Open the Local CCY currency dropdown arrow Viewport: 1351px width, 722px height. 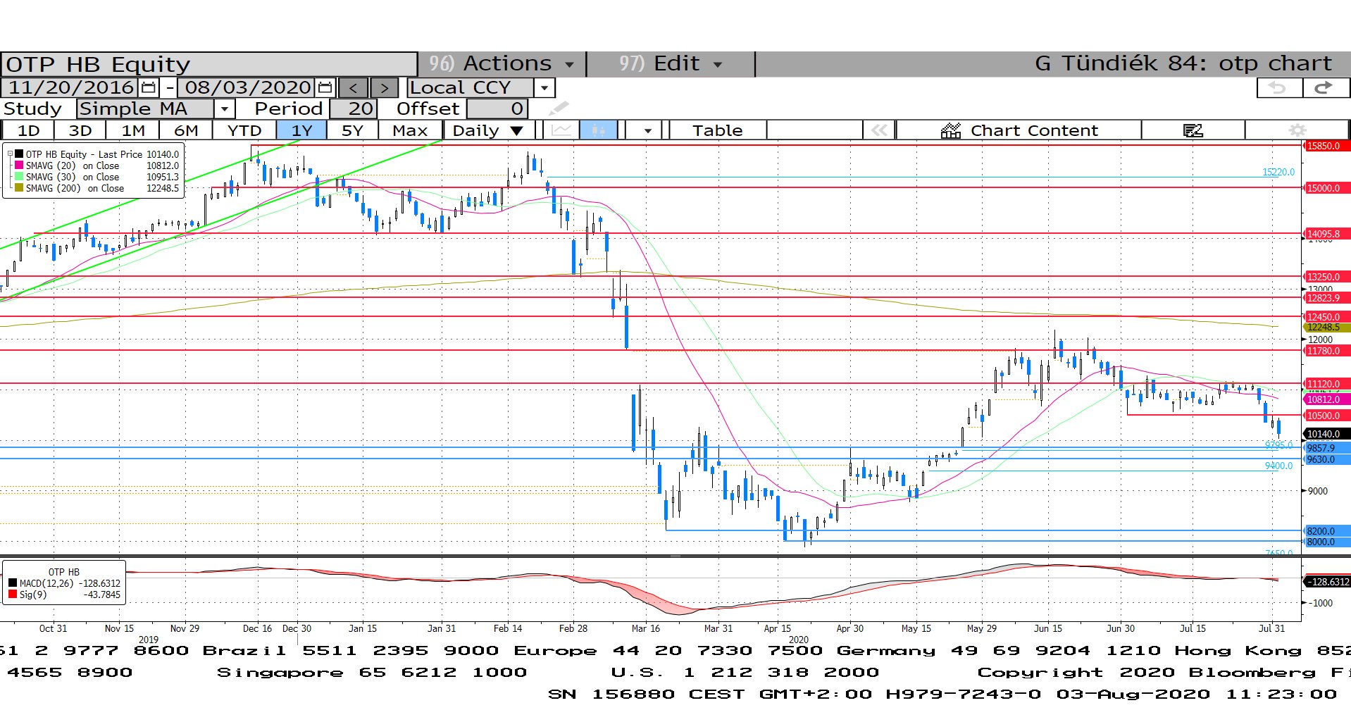coord(544,88)
